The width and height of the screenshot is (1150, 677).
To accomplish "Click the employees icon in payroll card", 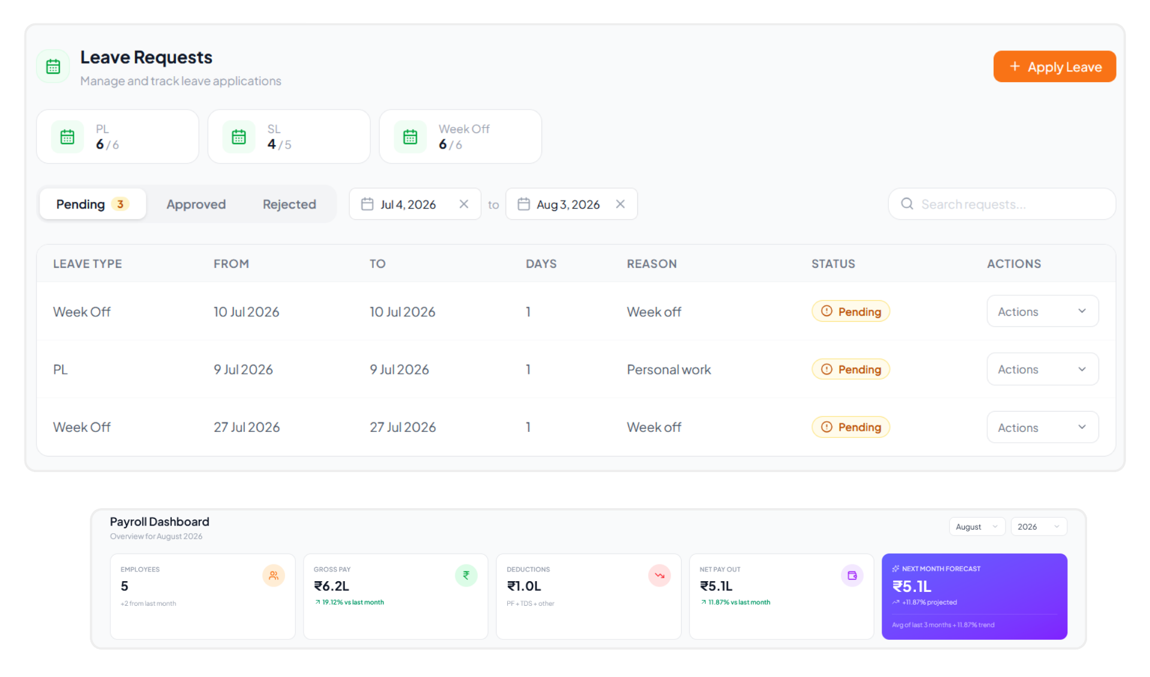I will 274,576.
